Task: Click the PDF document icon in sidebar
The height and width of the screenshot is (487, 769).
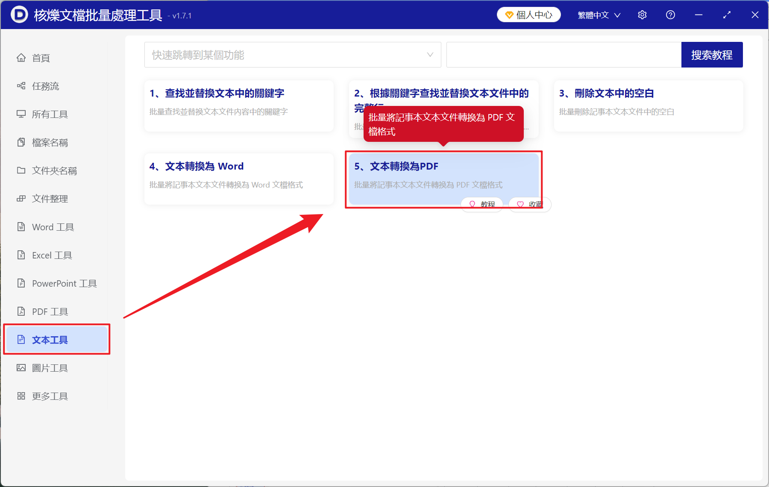Action: tap(21, 311)
